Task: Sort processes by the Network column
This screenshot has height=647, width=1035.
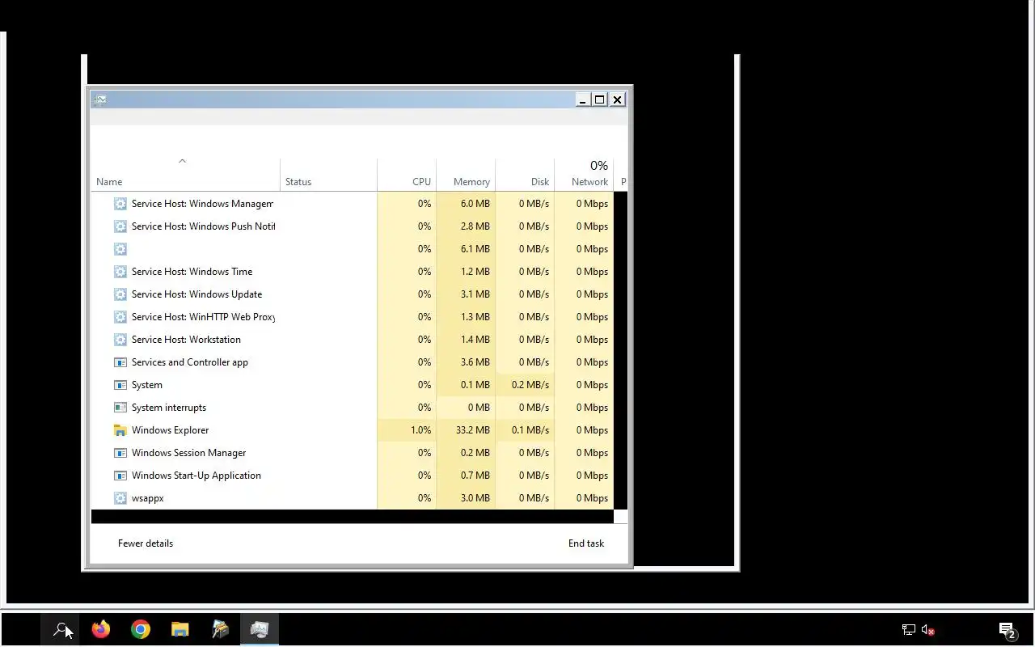Action: (589, 182)
